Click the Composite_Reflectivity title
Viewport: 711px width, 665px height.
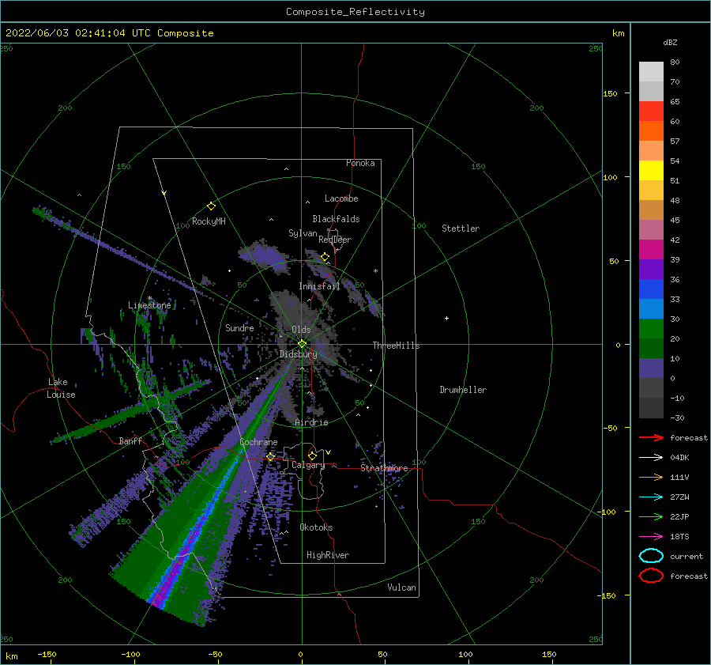point(355,12)
